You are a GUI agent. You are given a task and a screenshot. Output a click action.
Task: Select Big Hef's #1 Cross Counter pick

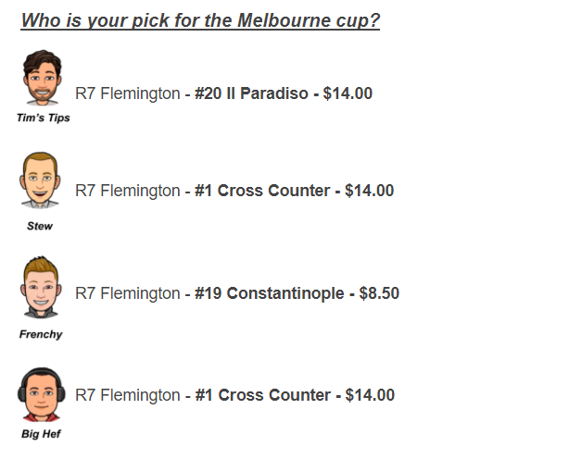coord(263,395)
